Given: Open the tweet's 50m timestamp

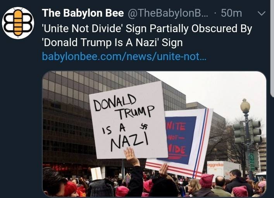Looking at the screenshot, I should point(231,13).
